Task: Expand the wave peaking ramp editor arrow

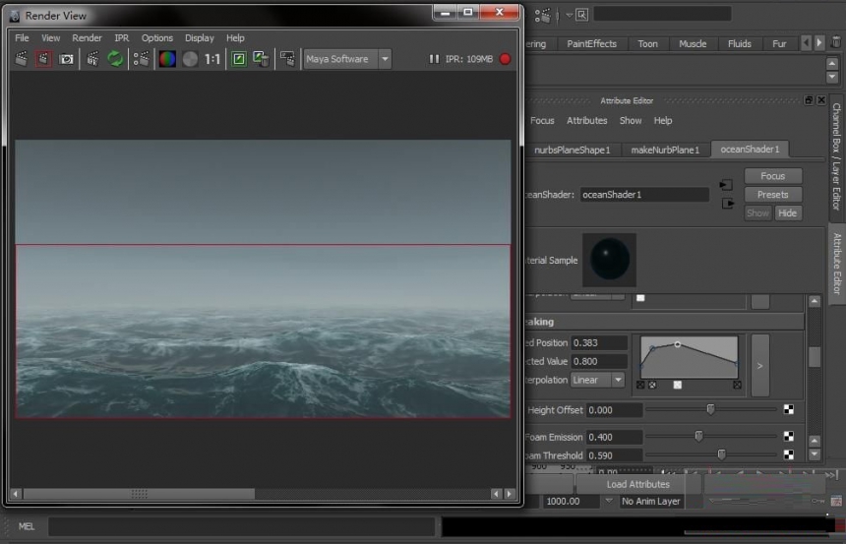Action: pyautogui.click(x=759, y=365)
